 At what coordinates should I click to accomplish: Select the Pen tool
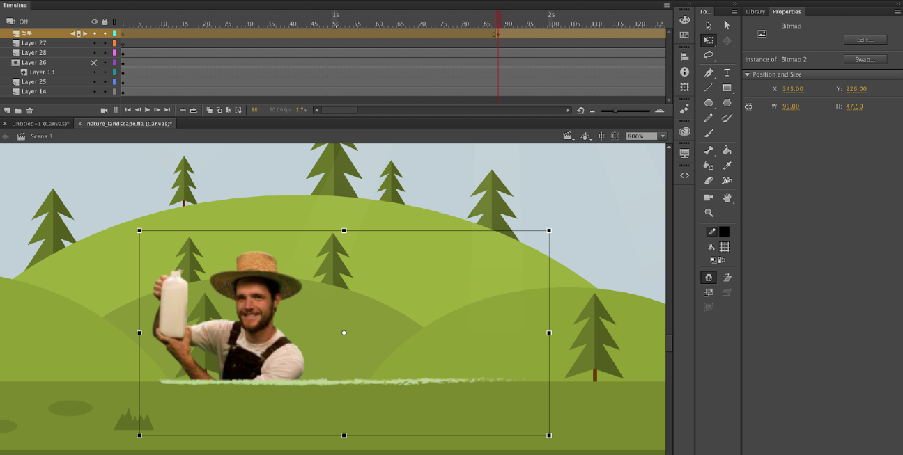[709, 72]
